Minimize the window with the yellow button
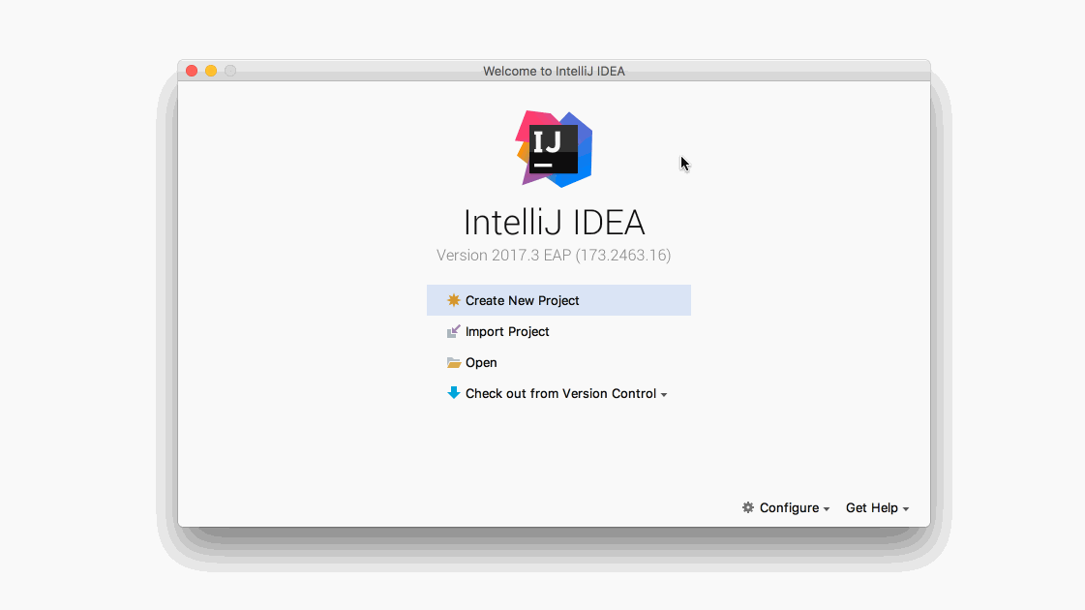The width and height of the screenshot is (1085, 610). pos(211,71)
